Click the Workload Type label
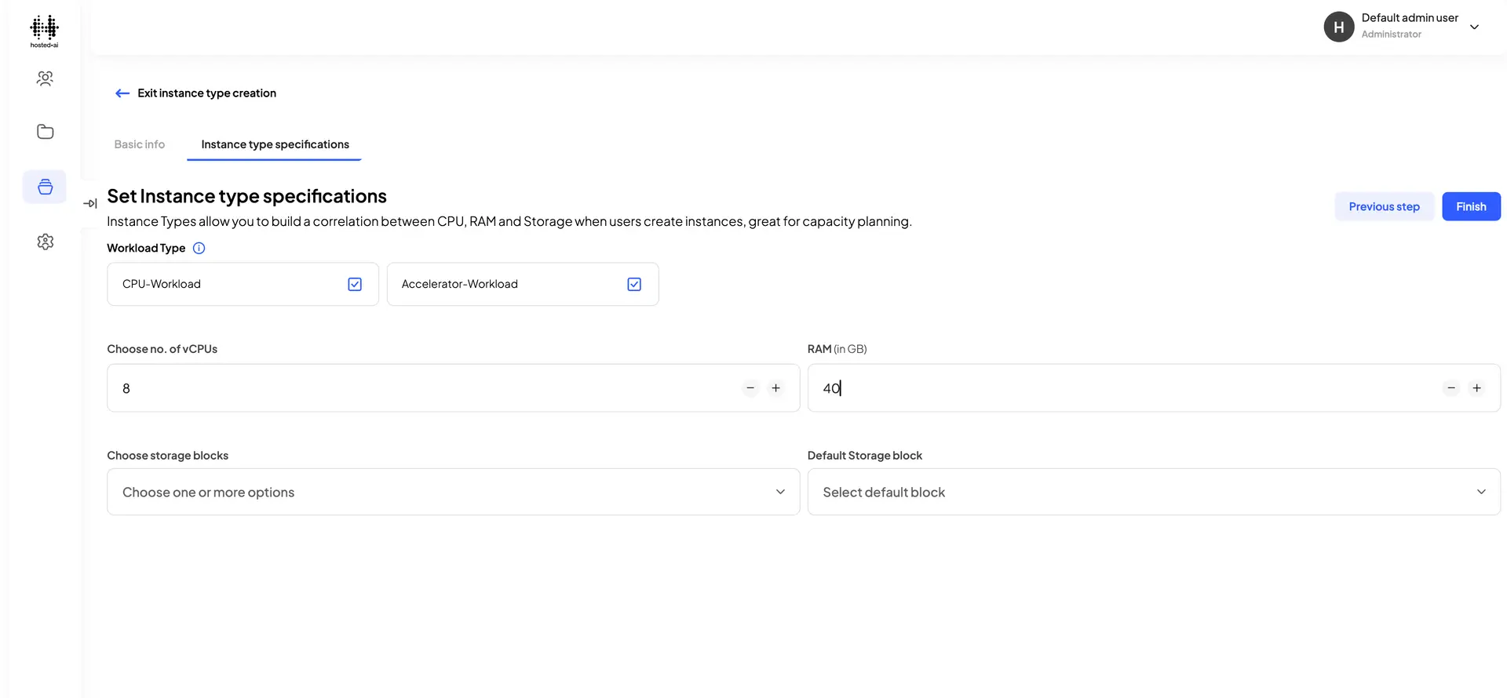 [146, 248]
